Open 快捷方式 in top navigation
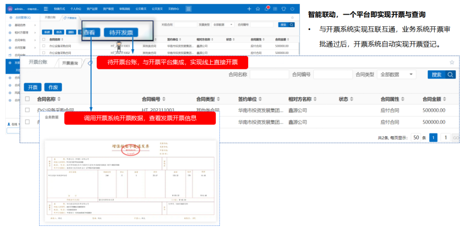The width and height of the screenshot is (466, 229). (60, 9)
